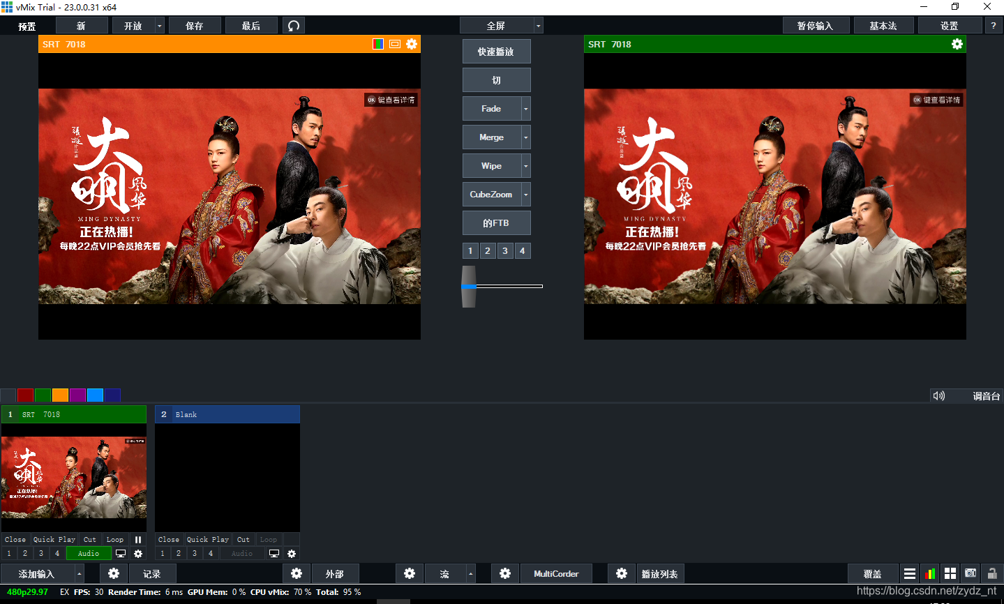Image resolution: width=1004 pixels, height=604 pixels.
Task: Click the transition T-bar slider handle
Action: point(469,286)
